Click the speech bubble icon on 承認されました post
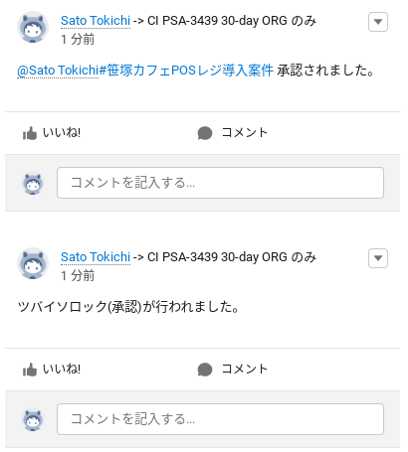 tap(205, 133)
